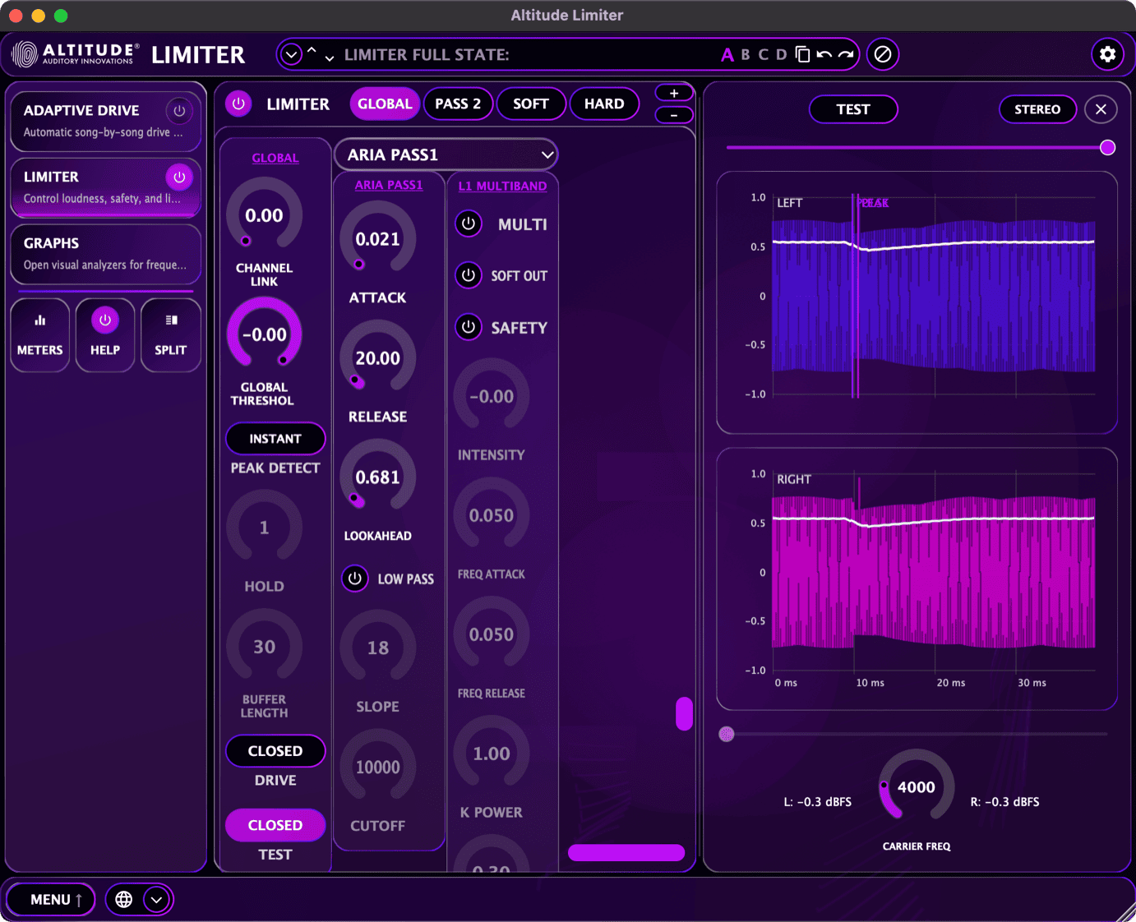Click the Channel Link knob

pyautogui.click(x=264, y=214)
